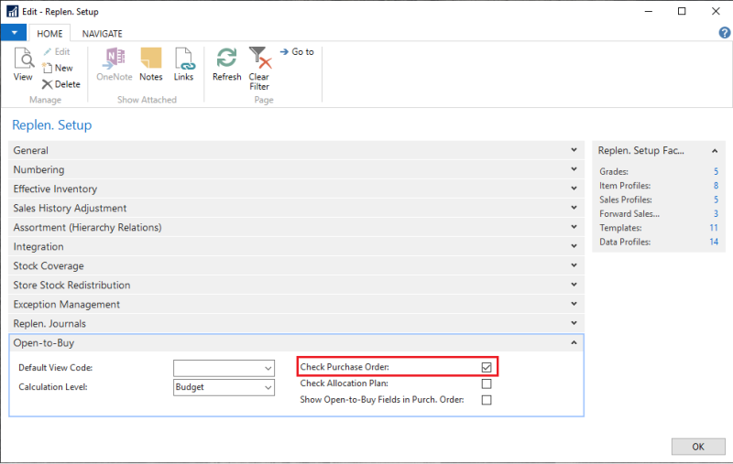Minimize the Replen. Setup window
Screen dimensions: 733x464
649,11
